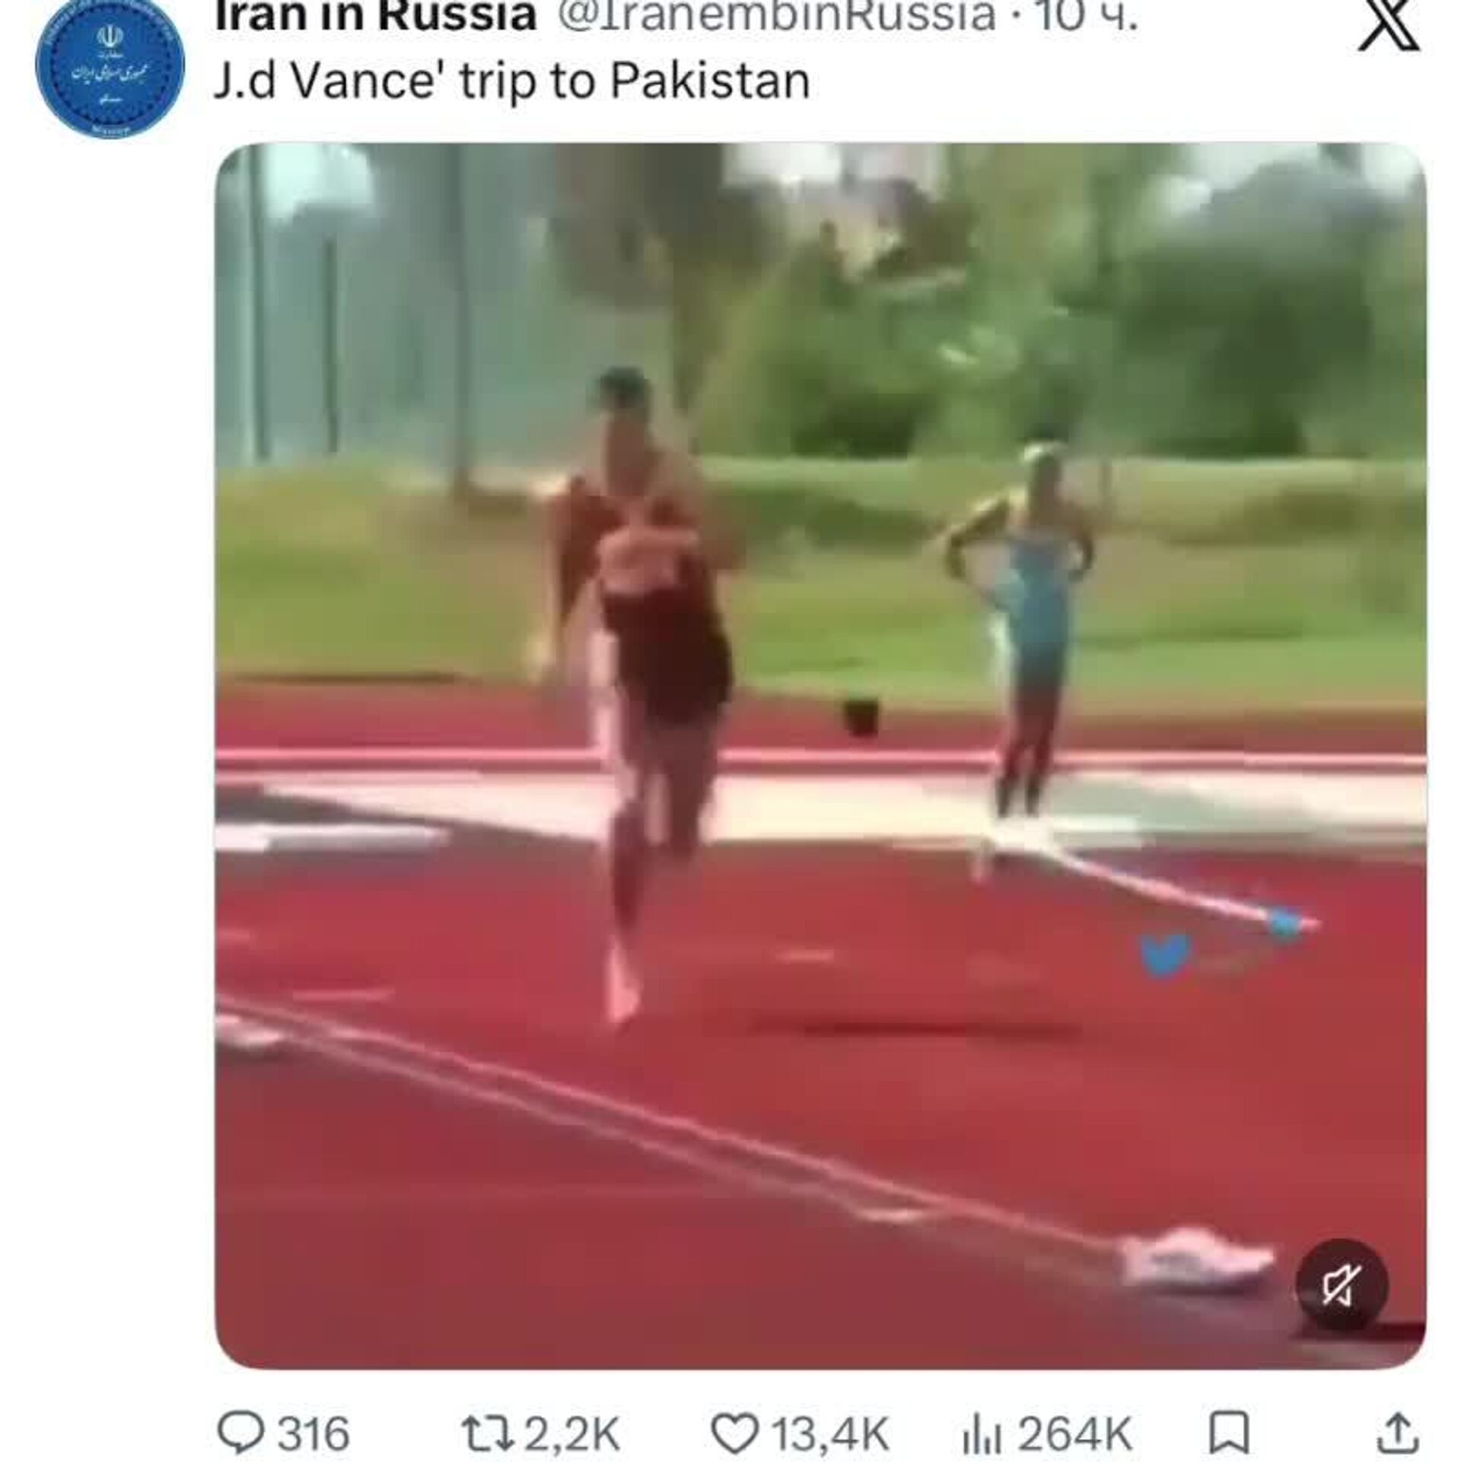Click the blue bird watermark in the video
This screenshot has height=1463, width=1461.
coord(1163,955)
